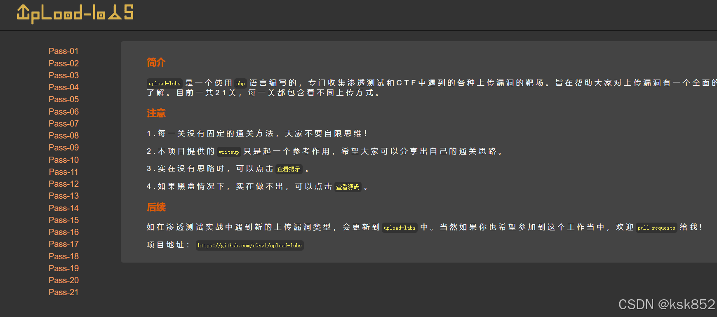Click the pull requests tag
The width and height of the screenshot is (717, 317).
pos(656,228)
